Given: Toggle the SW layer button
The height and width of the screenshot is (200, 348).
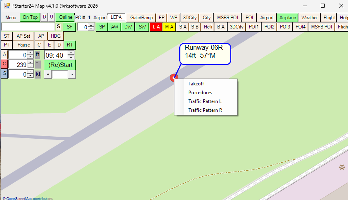Looking at the screenshot, I should click(142, 27).
